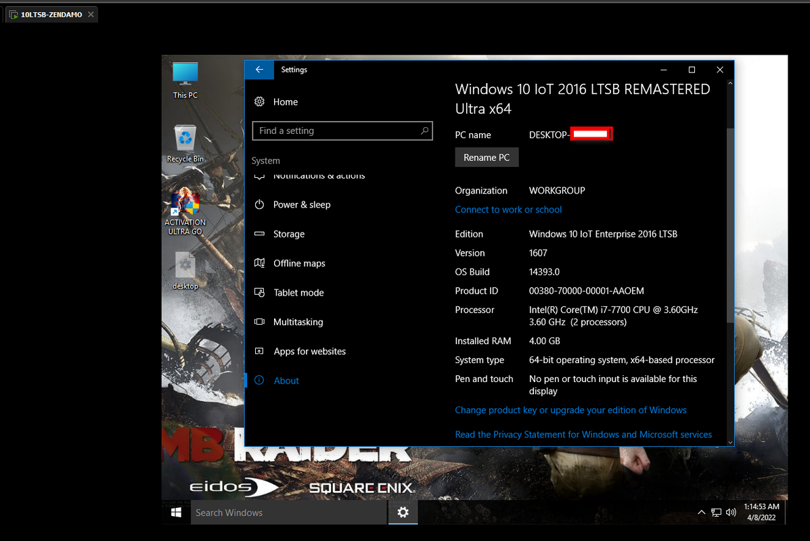
Task: Open the Windows Start button
Action: 176,512
